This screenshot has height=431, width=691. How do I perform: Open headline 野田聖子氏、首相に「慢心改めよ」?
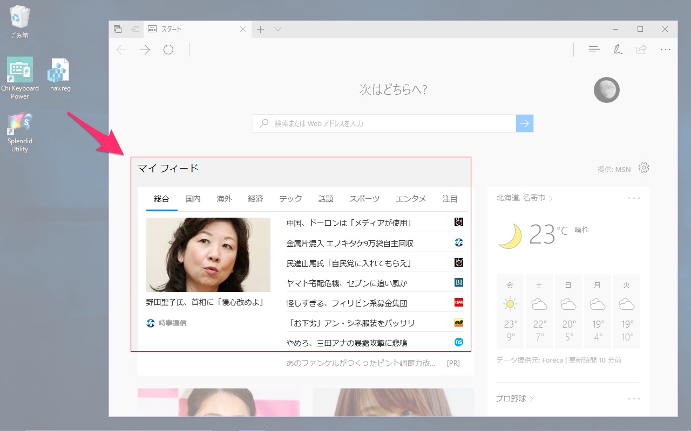point(205,302)
